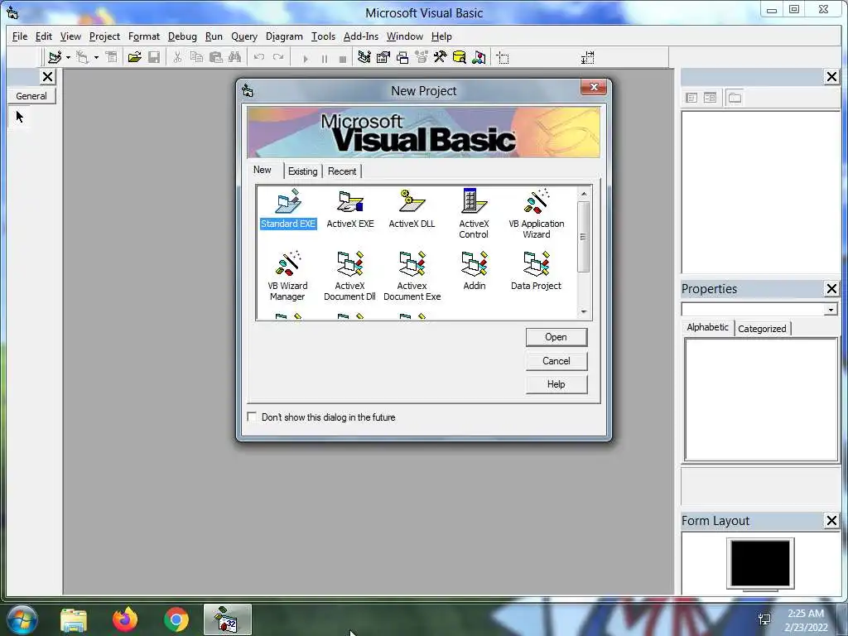
Task: Click the Add Form toolbar icon
Action: click(x=82, y=57)
